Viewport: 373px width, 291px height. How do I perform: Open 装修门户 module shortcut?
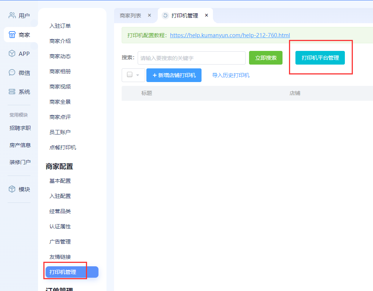20,162
